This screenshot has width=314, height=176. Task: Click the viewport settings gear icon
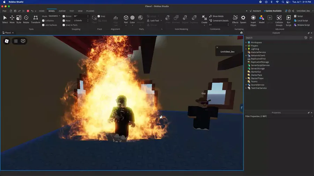[x=241, y=33]
